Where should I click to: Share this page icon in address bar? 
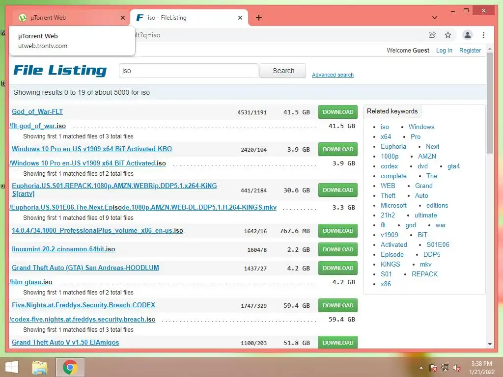[432, 35]
